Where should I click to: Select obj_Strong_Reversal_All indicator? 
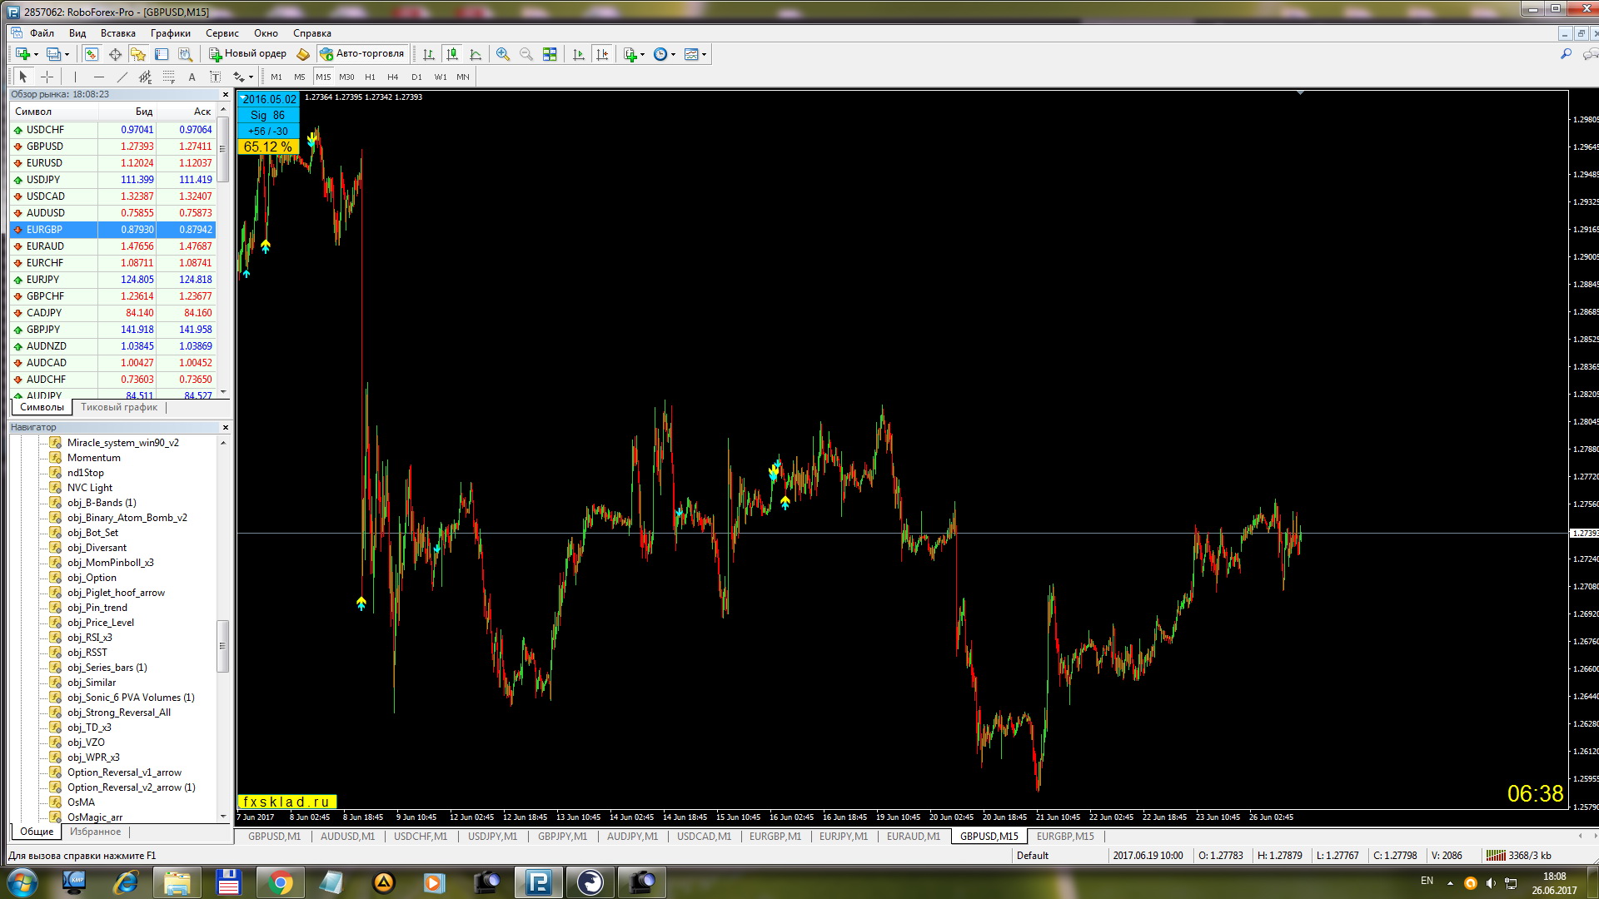click(x=119, y=713)
